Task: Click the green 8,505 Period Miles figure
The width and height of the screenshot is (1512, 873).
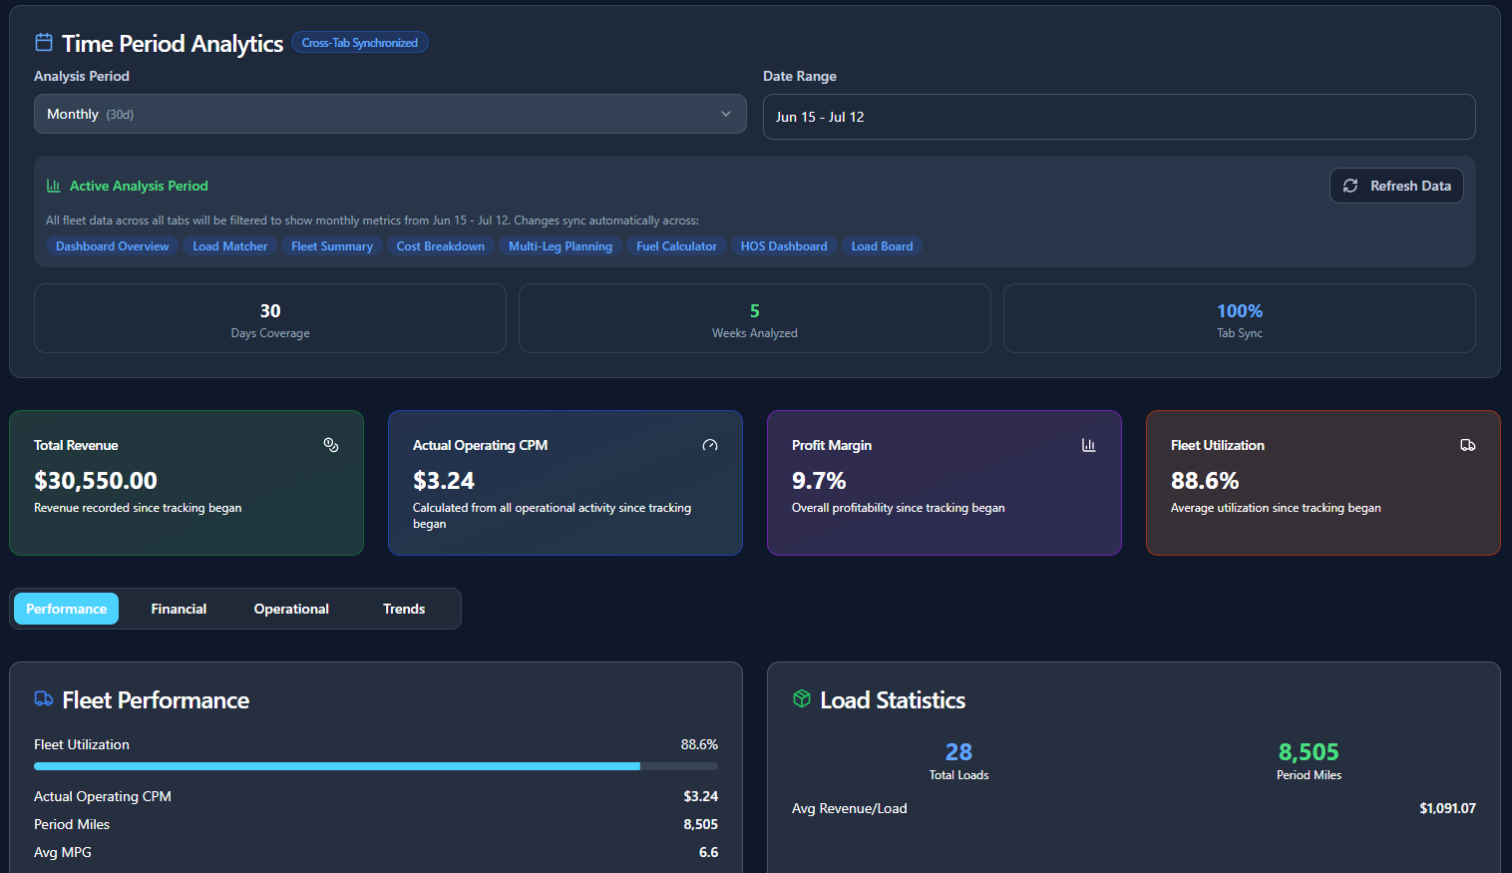Action: pyautogui.click(x=1309, y=751)
